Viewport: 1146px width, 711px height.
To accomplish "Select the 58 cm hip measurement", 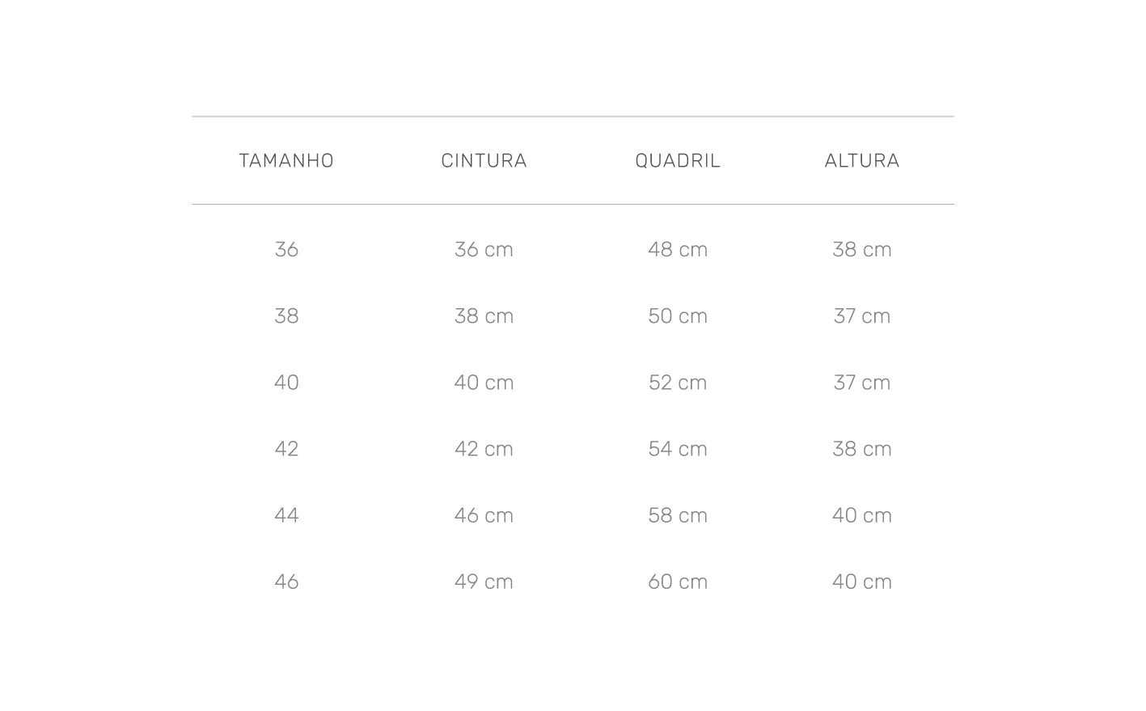I will point(678,514).
